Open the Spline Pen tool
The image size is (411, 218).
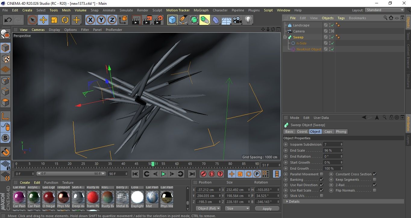click(183, 20)
